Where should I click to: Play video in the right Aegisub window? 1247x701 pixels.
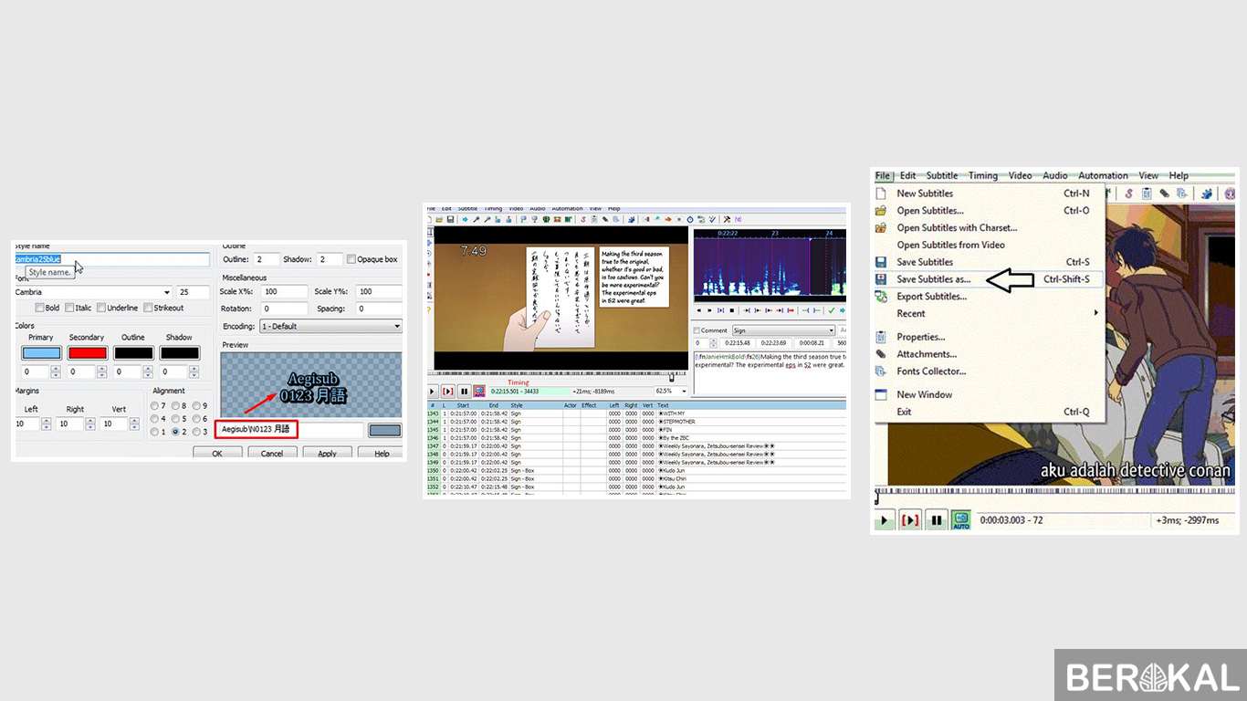coord(884,520)
